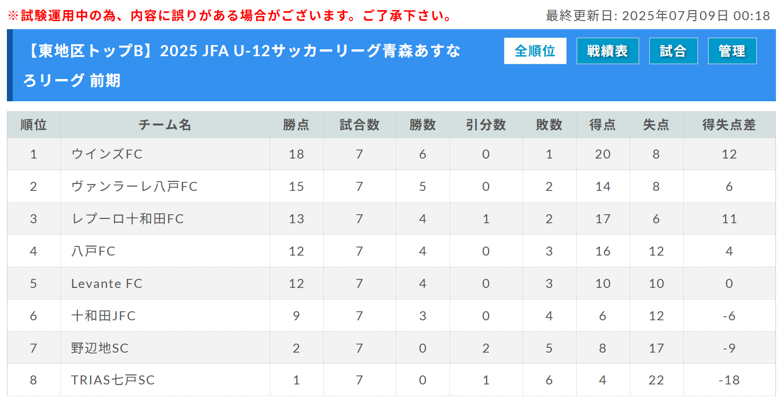777x403 pixels.
Task: Select team TRIAS七戸SC
Action: click(x=113, y=380)
